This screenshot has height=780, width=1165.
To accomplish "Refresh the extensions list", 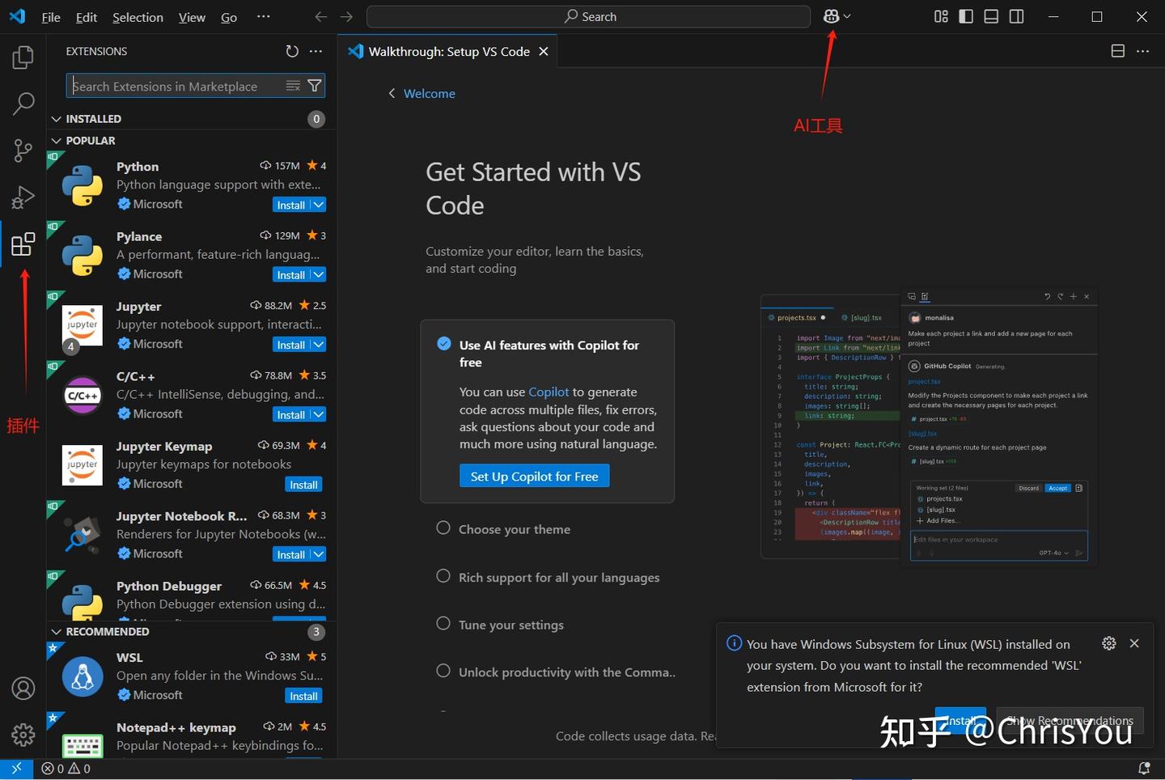I will click(x=292, y=51).
